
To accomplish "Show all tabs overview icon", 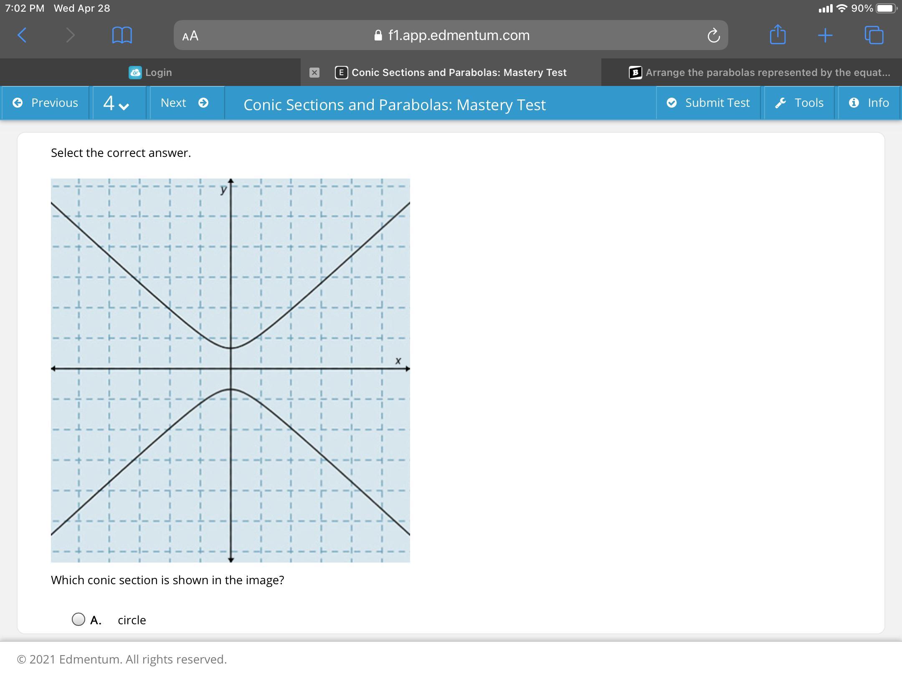I will click(874, 35).
